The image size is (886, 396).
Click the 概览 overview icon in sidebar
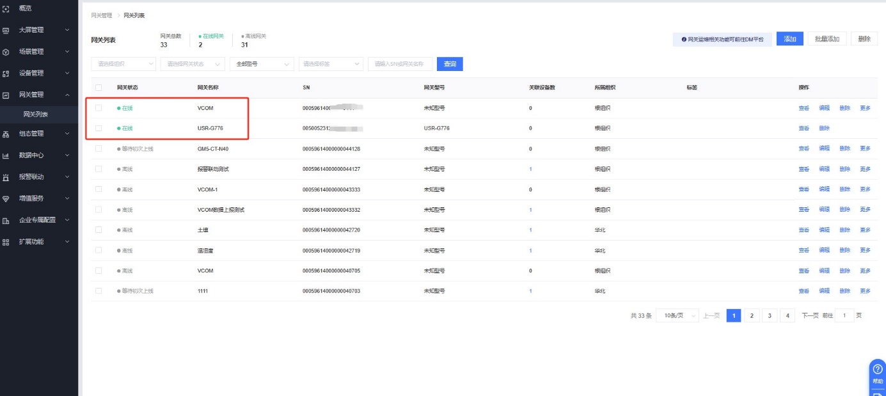coord(6,8)
